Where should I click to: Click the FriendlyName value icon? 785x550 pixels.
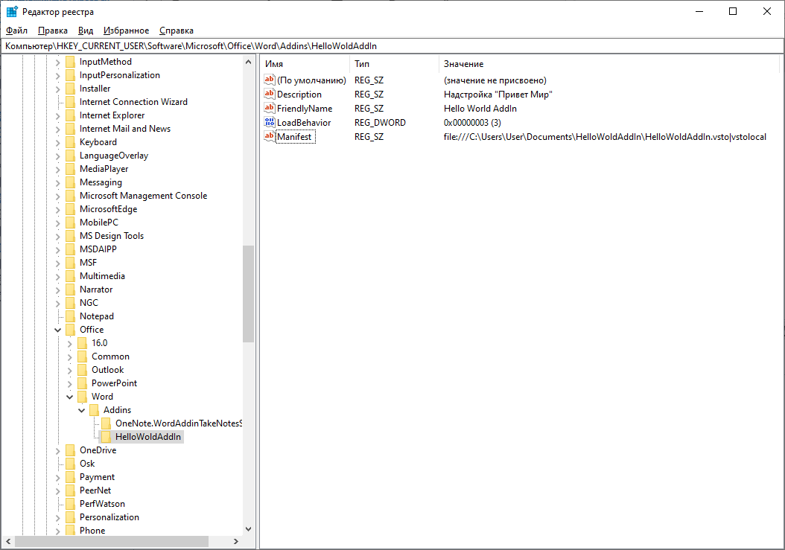(270, 108)
